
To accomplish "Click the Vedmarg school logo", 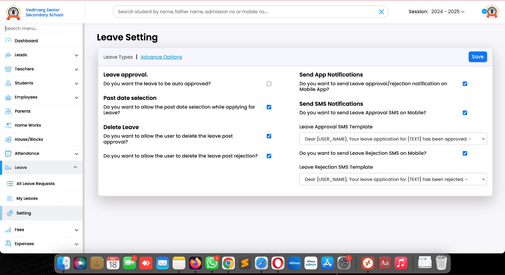I will [14, 12].
